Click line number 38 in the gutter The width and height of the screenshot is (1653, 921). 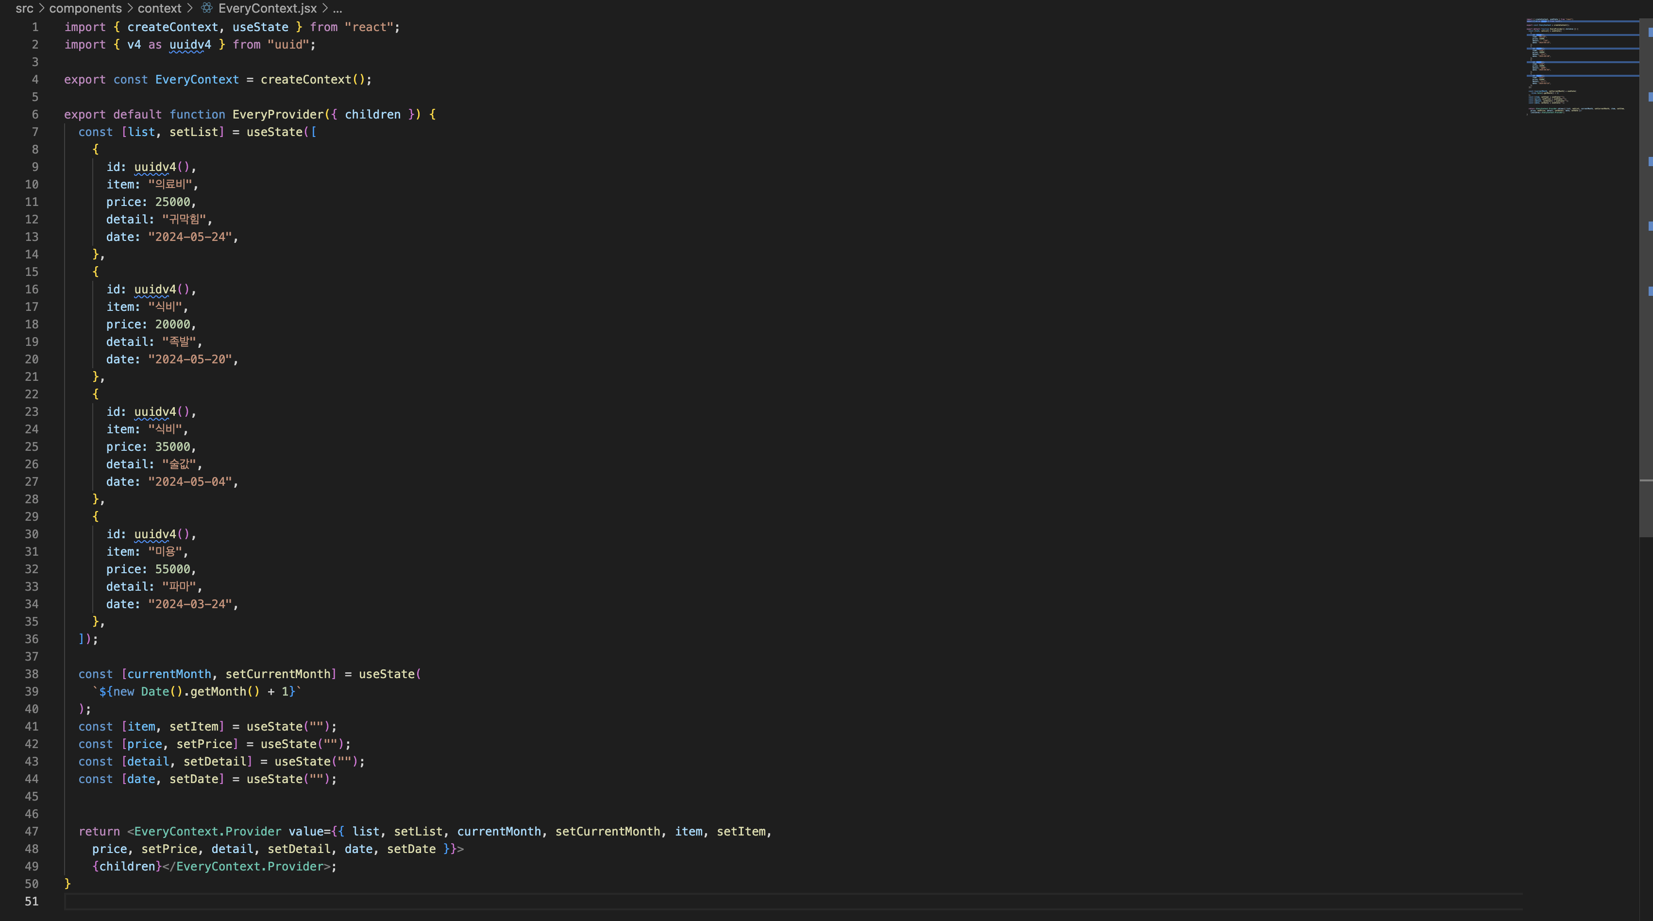point(32,674)
